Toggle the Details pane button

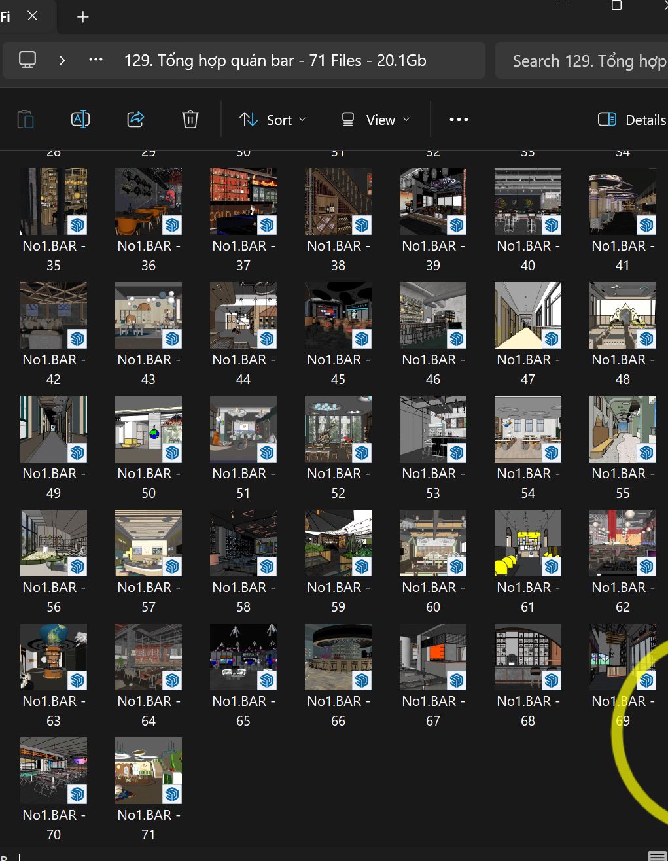632,120
